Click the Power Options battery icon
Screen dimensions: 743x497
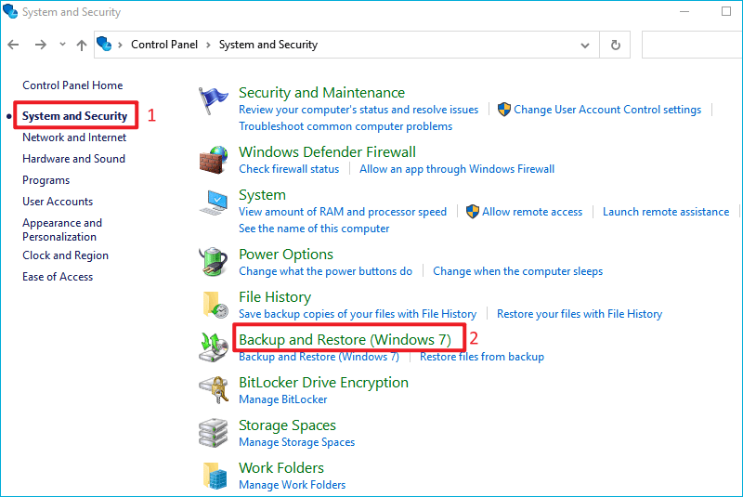pyautogui.click(x=213, y=262)
